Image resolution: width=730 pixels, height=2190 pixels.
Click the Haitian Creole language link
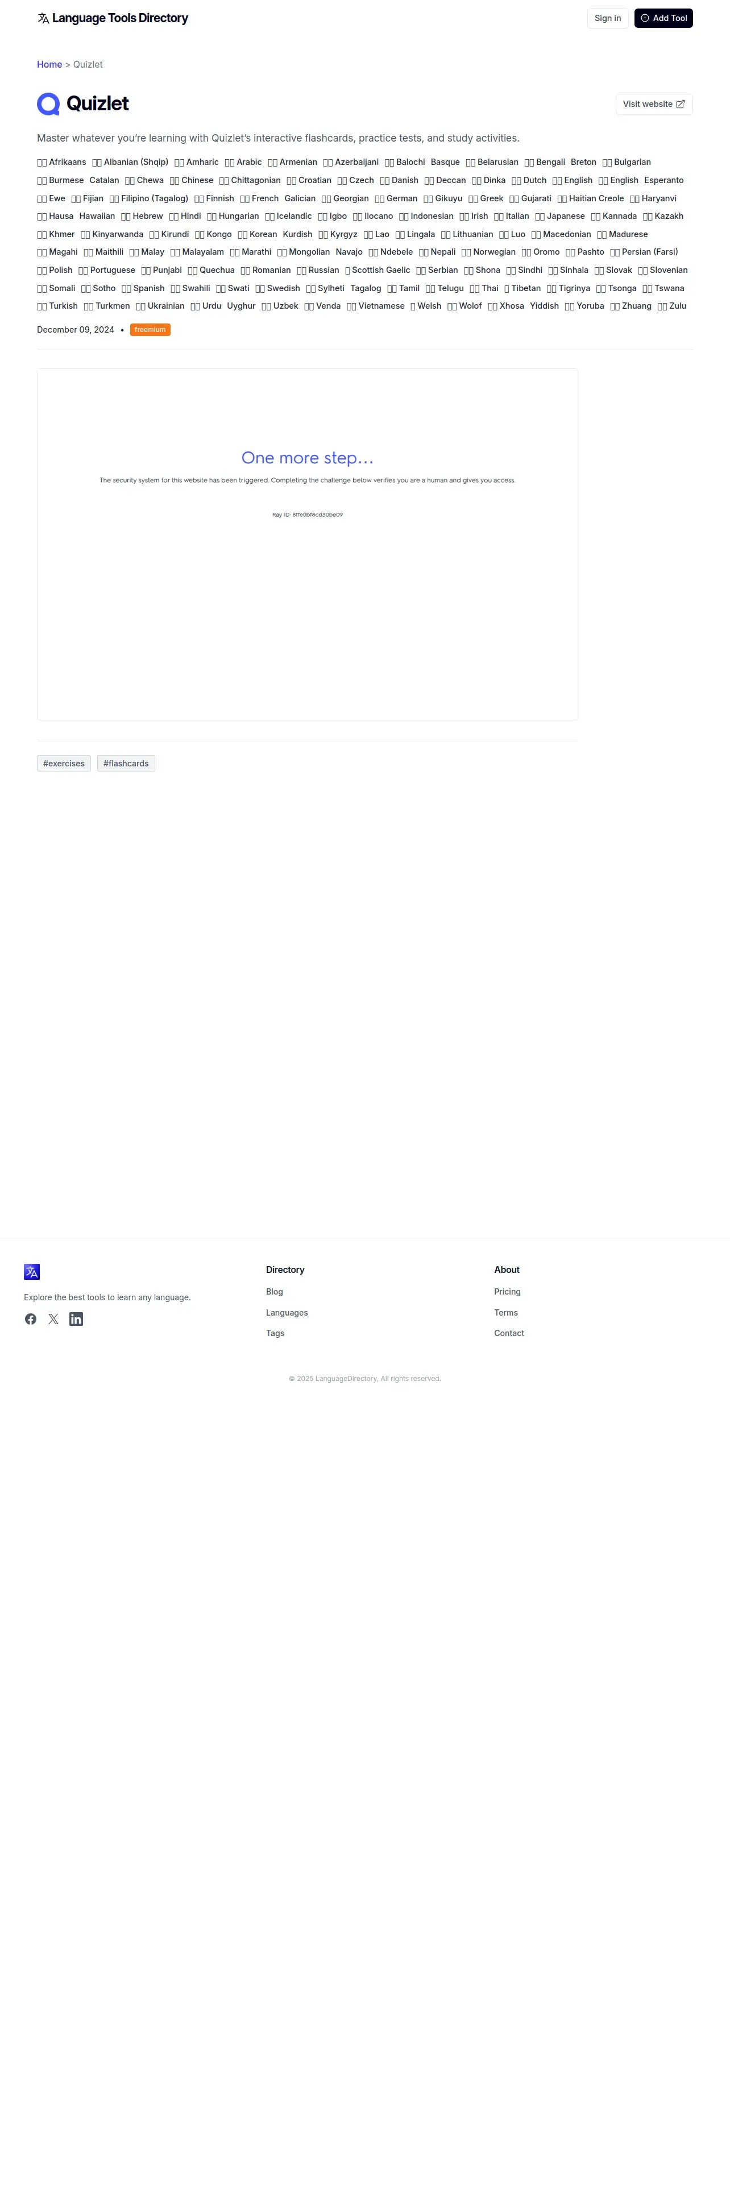pos(591,199)
